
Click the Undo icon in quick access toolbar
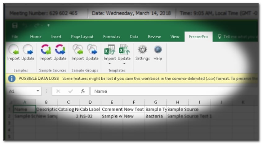click(x=25, y=25)
